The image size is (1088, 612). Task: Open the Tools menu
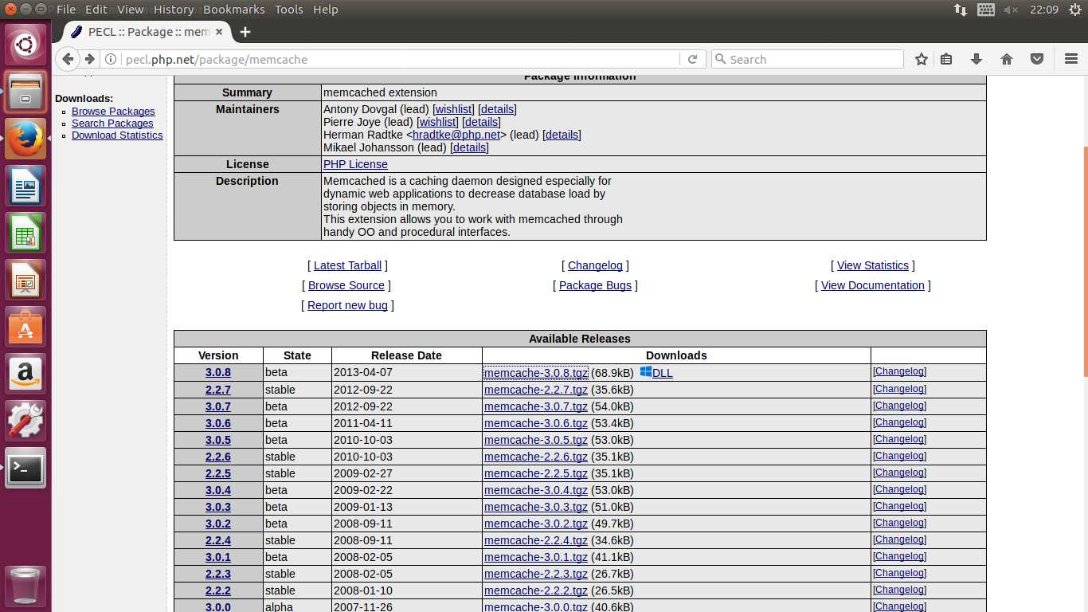click(x=289, y=10)
